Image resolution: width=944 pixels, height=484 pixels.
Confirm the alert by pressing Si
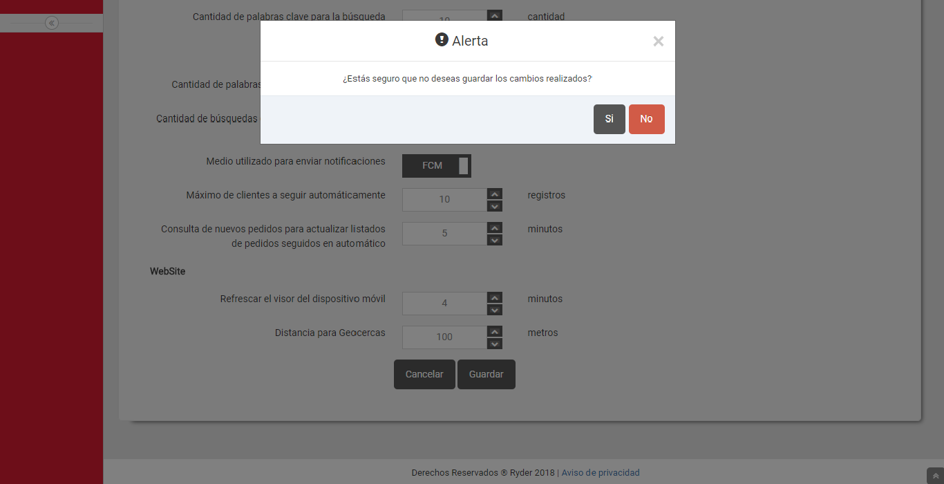pos(609,119)
